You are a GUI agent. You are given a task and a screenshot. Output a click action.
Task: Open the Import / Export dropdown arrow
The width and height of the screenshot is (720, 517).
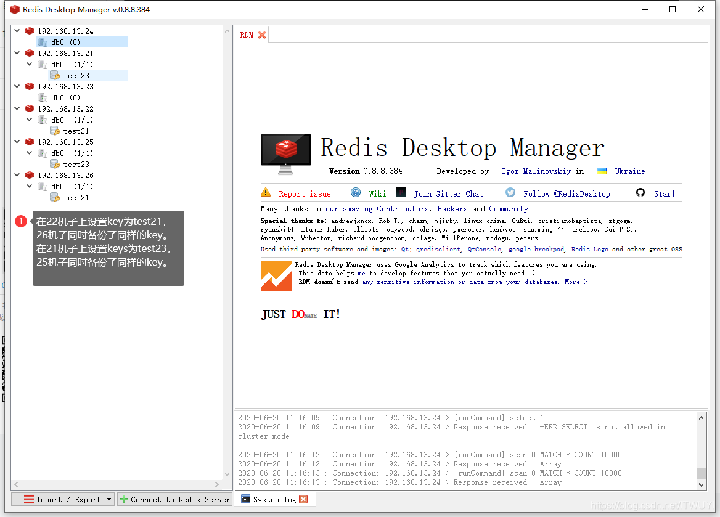coord(109,499)
